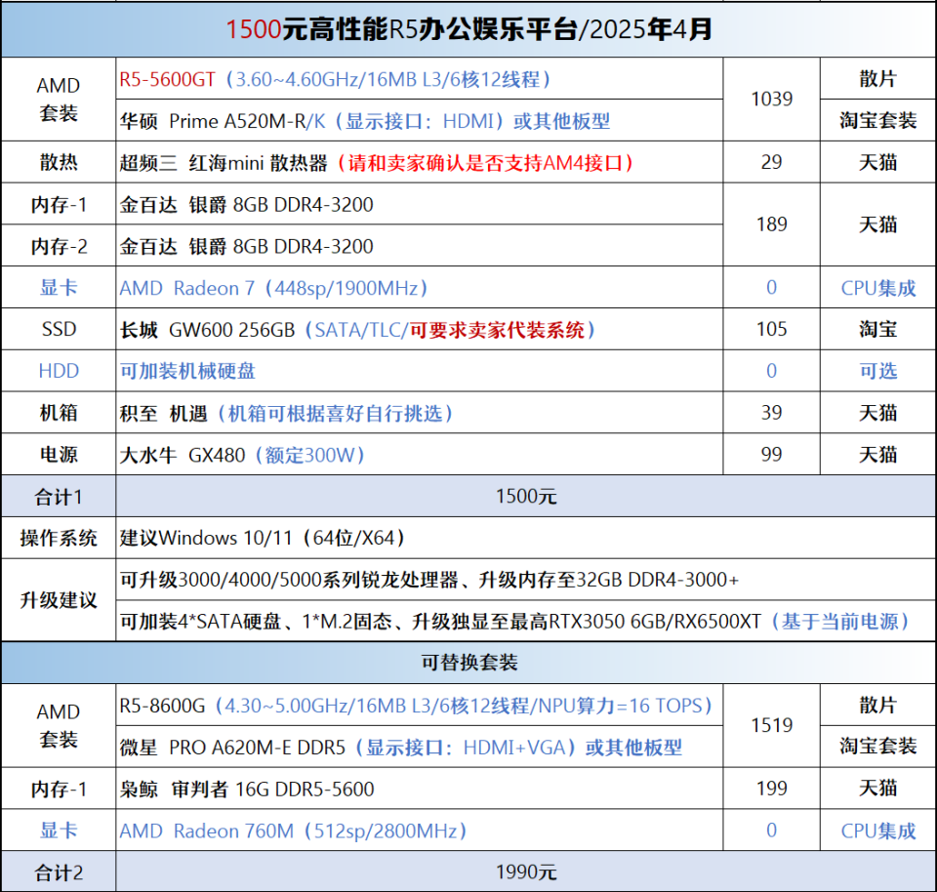Select the 显卡 label beside Radeon 760M

click(x=58, y=831)
